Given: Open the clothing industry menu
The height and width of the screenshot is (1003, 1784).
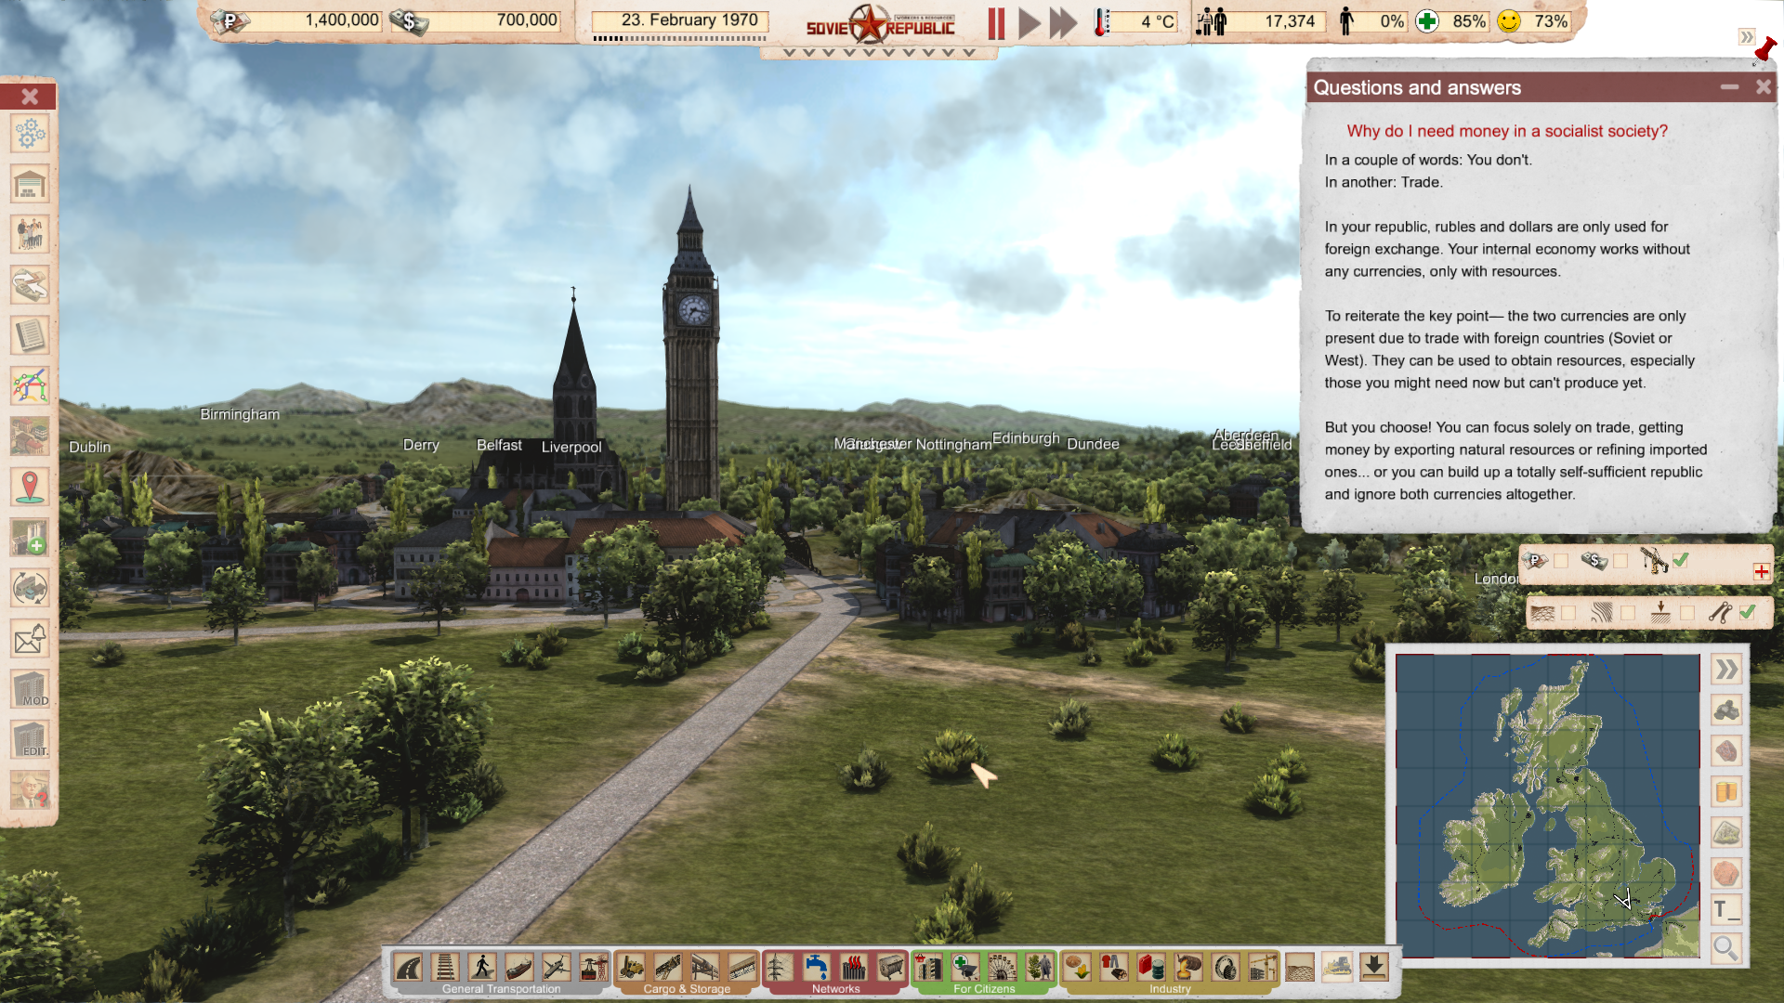Looking at the screenshot, I should coord(1114,968).
